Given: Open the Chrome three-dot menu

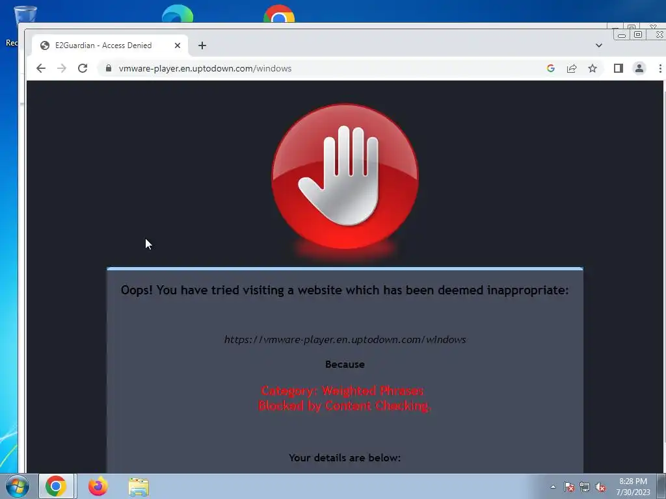Looking at the screenshot, I should (660, 68).
